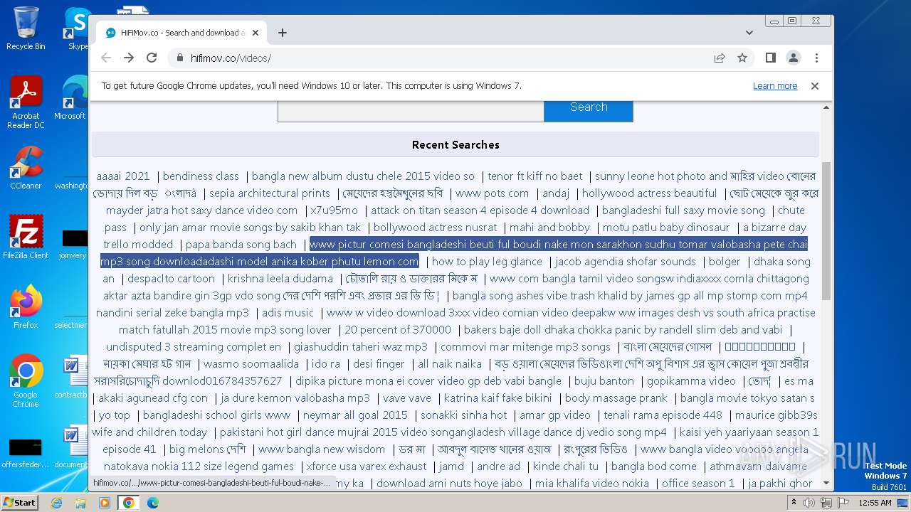The height and width of the screenshot is (512, 911).
Task: Open 'giashuddin taheri waz mp3' link
Action: (x=361, y=347)
